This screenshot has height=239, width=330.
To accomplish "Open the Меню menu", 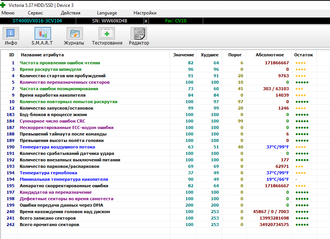I will (8, 13).
